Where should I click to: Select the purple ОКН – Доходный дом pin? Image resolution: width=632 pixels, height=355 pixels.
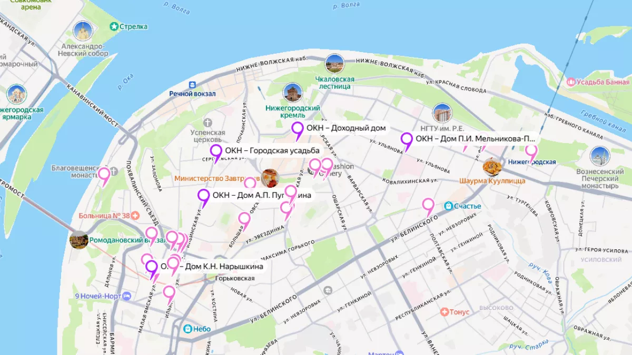(298, 129)
